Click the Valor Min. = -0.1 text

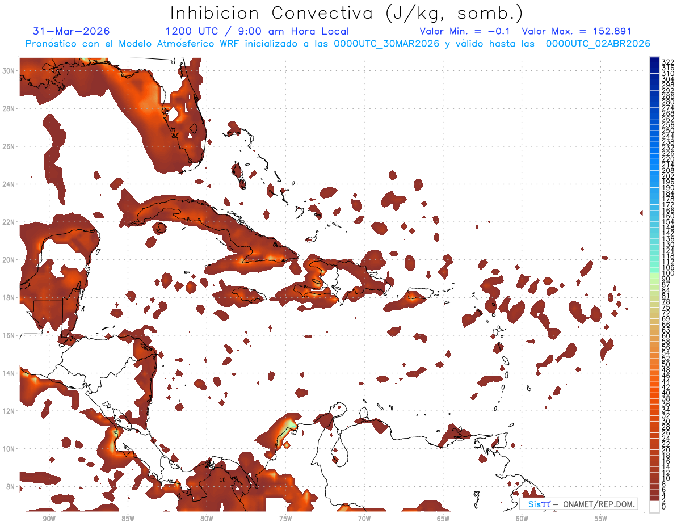465,31
